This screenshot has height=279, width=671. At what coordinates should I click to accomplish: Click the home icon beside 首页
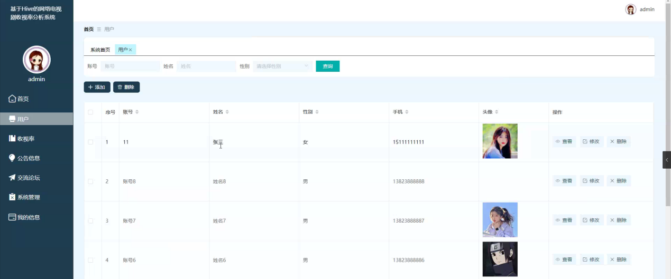tap(12, 99)
